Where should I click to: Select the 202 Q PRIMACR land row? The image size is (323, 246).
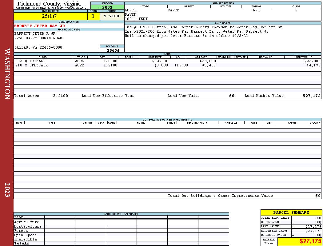tap(167, 61)
